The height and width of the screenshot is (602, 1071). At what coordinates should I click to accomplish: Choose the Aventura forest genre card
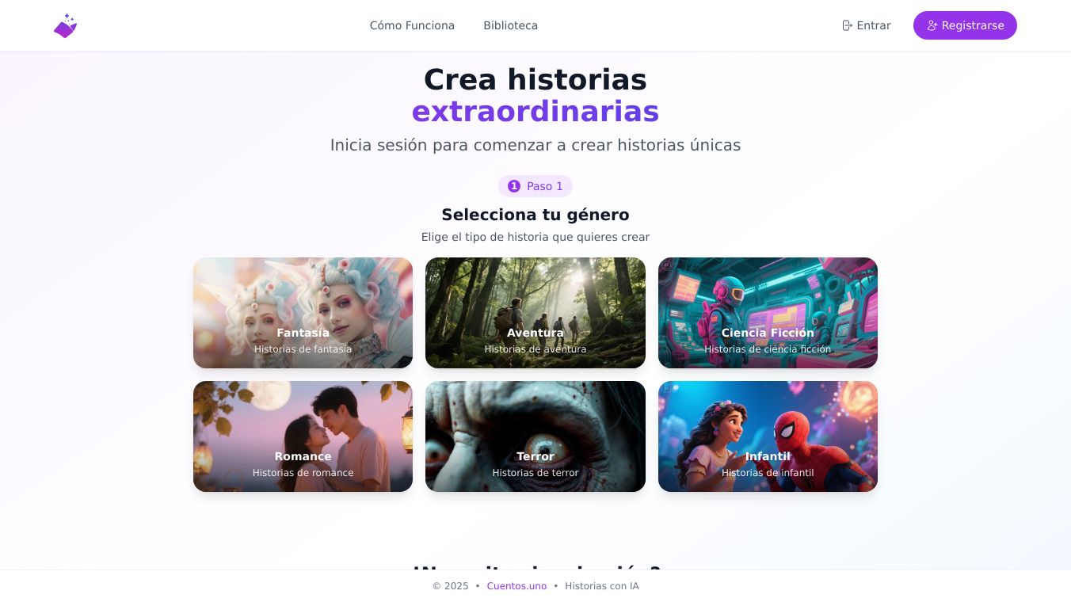(x=535, y=313)
